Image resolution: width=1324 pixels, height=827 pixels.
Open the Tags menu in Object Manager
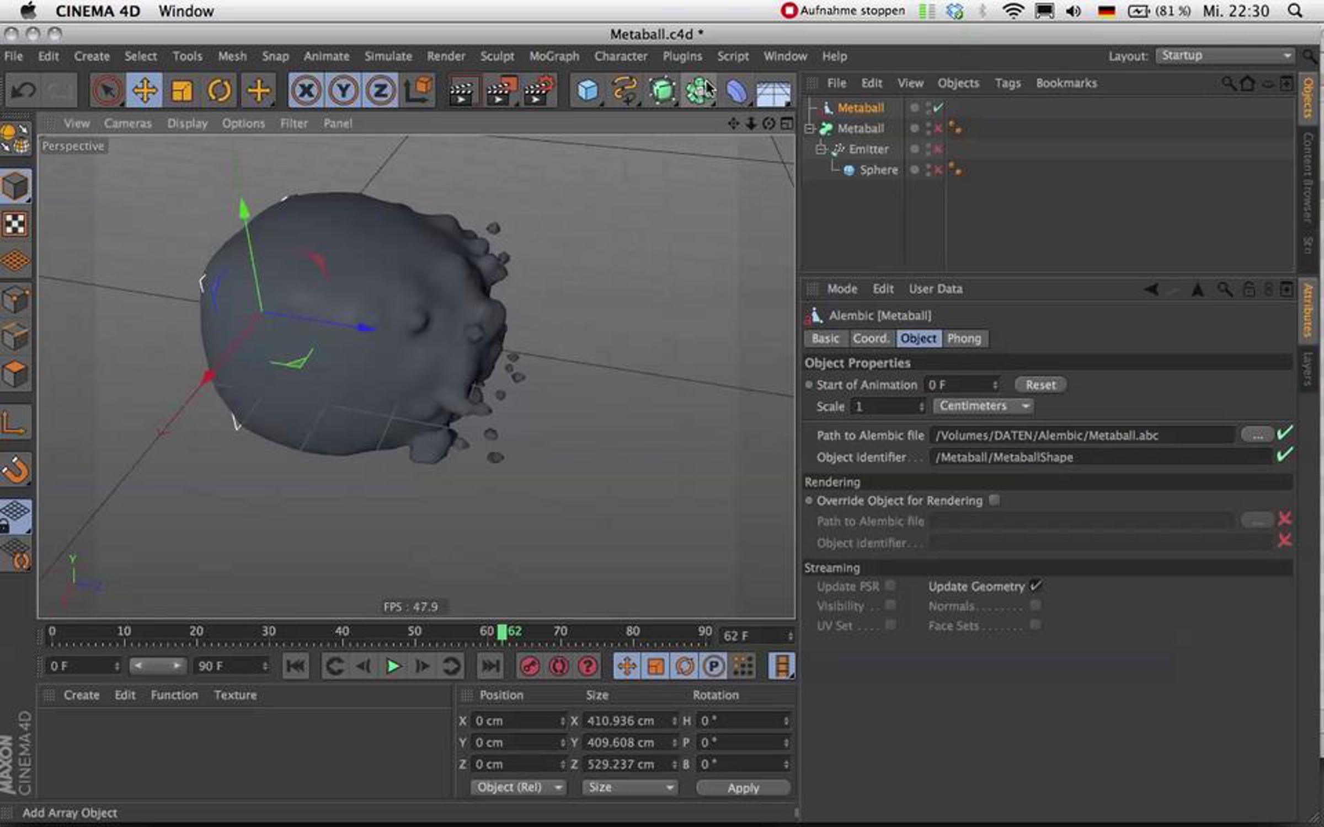(x=1007, y=83)
